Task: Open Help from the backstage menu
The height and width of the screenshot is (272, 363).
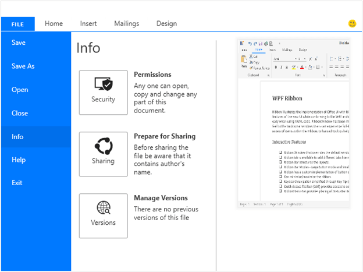Action: [19, 160]
